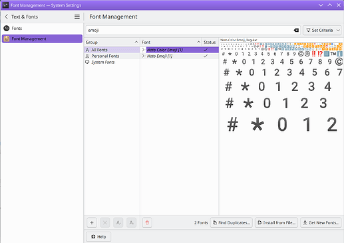
Task: Open the hamburger menu in sidebar header
Action: click(x=77, y=17)
